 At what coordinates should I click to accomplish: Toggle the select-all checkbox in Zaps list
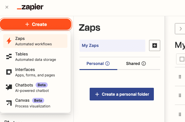tap(182, 59)
